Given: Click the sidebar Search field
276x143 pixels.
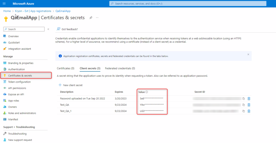Looking at the screenshot, I should click(x=24, y=29).
